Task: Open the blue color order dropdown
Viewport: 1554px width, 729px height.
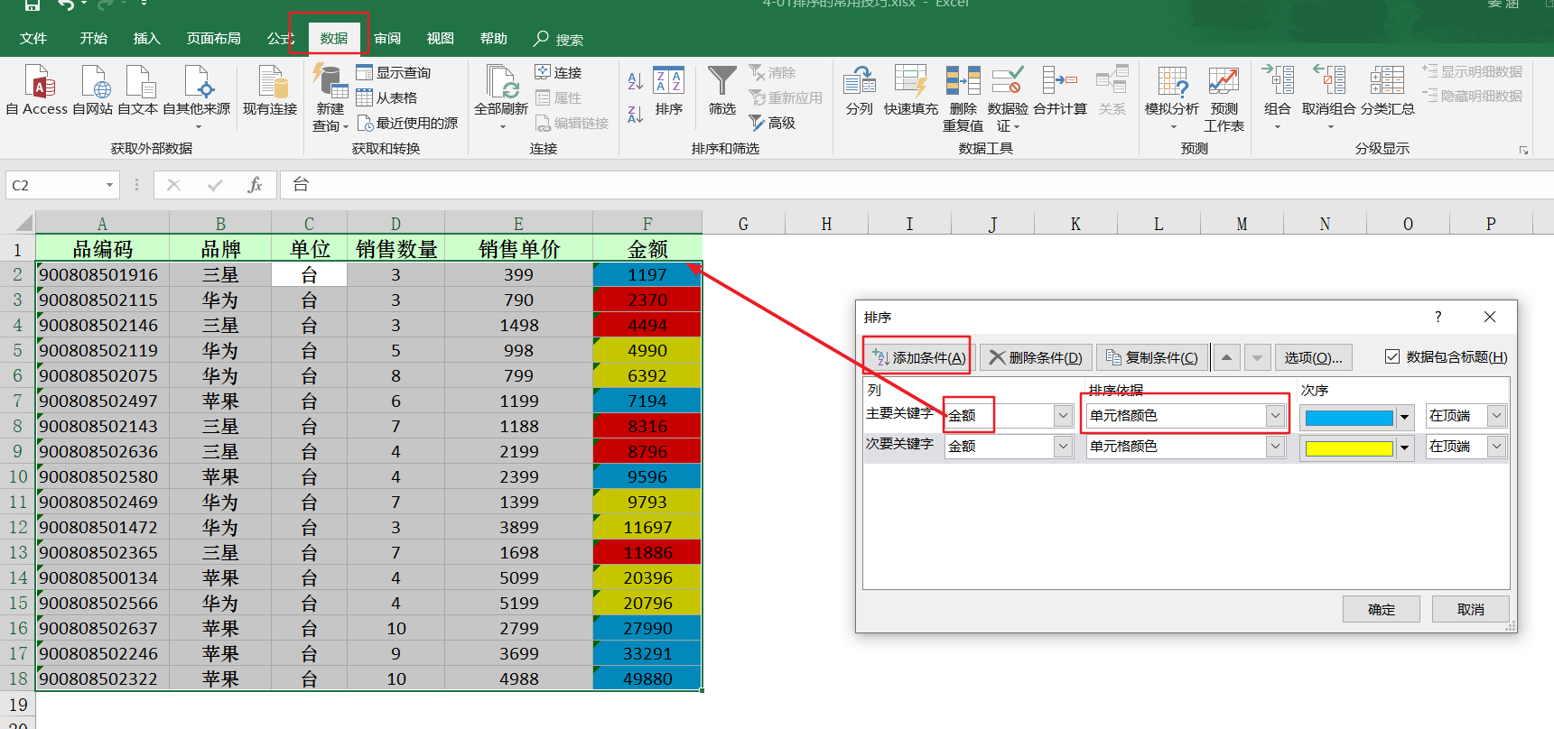Action: click(x=1404, y=417)
